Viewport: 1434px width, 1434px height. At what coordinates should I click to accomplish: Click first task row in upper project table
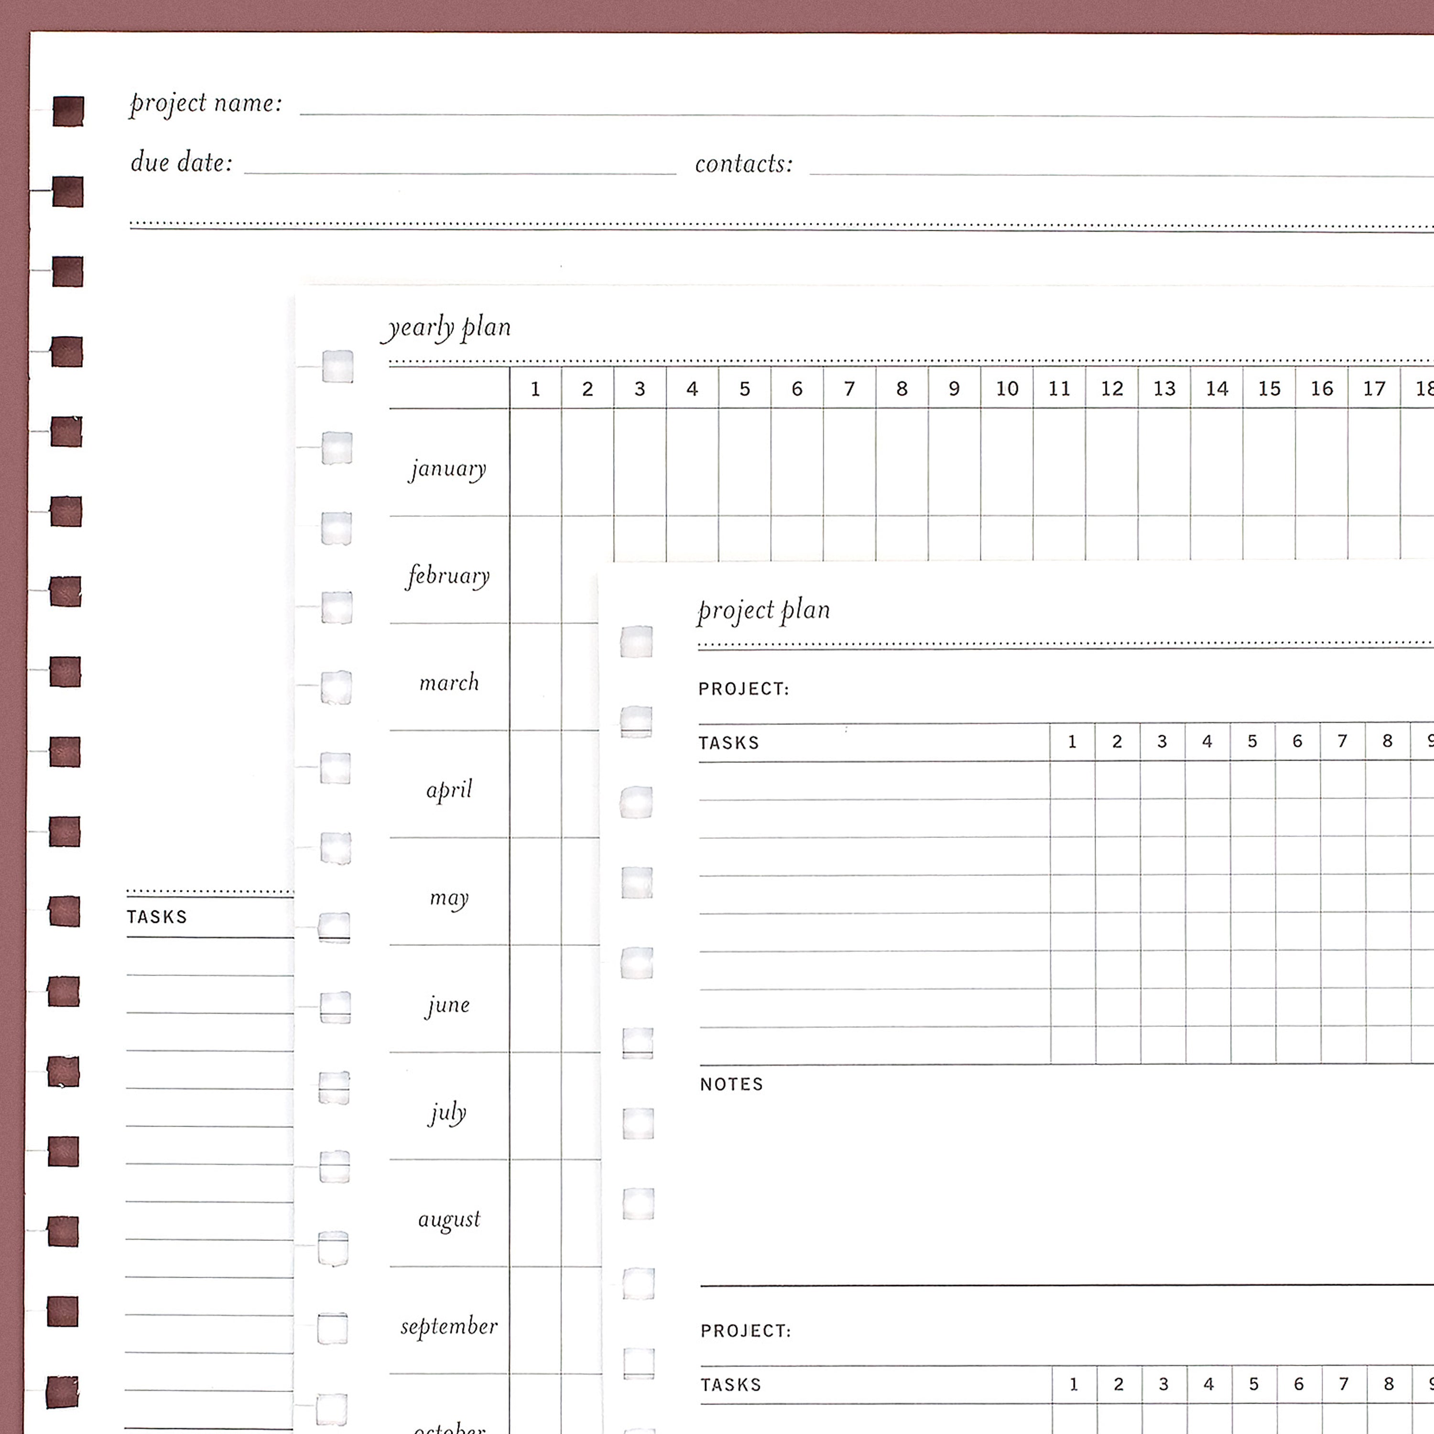point(874,781)
